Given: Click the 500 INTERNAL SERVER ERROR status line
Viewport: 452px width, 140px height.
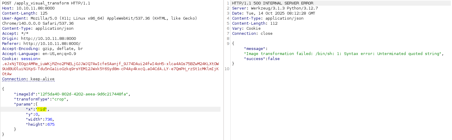Looking at the screenshot, I should 272,3.
